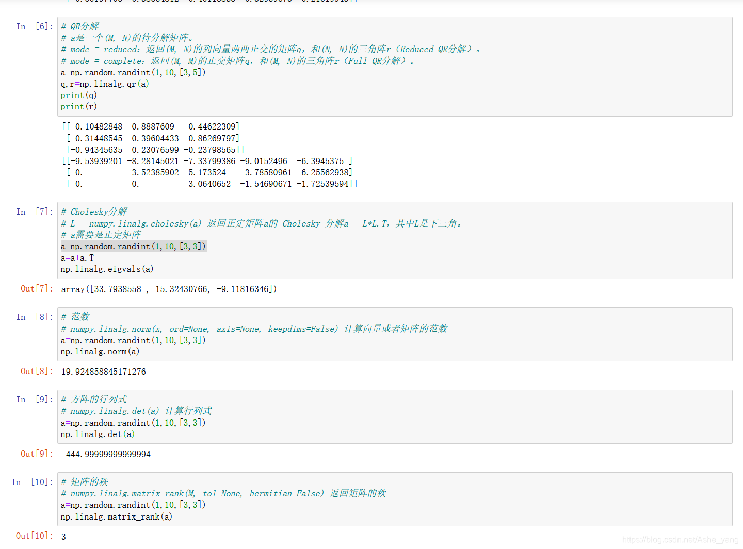Image resolution: width=743 pixels, height=549 pixels.
Task: Click the In [6] cell prompt
Action: pos(35,26)
